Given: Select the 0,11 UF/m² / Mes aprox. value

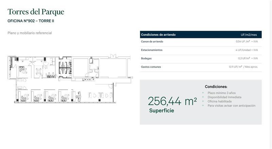Looking at the screenshot, I should tap(243, 67).
